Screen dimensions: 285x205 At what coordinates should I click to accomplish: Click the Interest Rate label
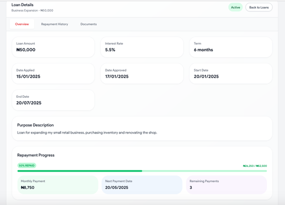[114, 44]
